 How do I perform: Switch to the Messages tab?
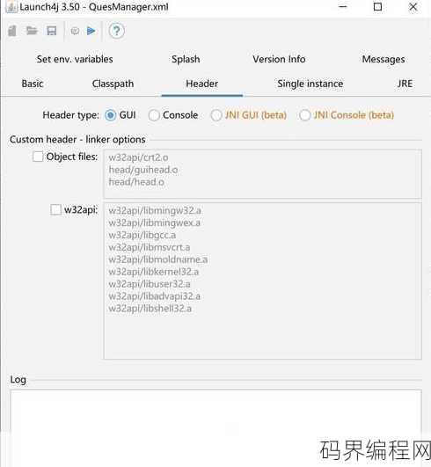(384, 59)
